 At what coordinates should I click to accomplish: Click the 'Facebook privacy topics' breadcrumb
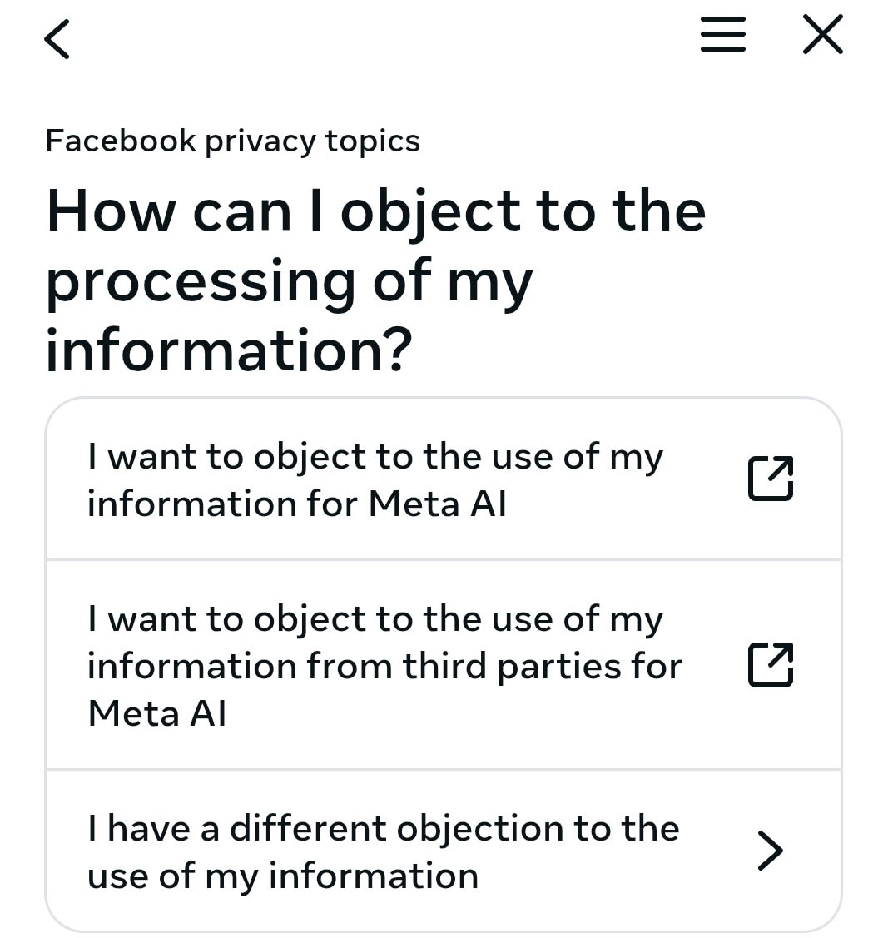click(233, 140)
